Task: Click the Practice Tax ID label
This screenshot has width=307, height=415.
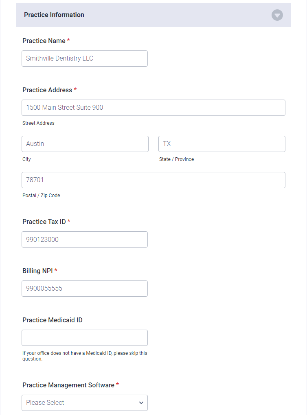Action: (x=44, y=222)
